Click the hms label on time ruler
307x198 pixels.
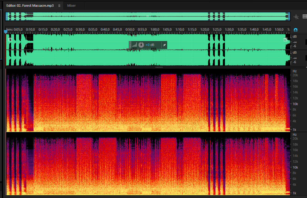(x=10, y=29)
